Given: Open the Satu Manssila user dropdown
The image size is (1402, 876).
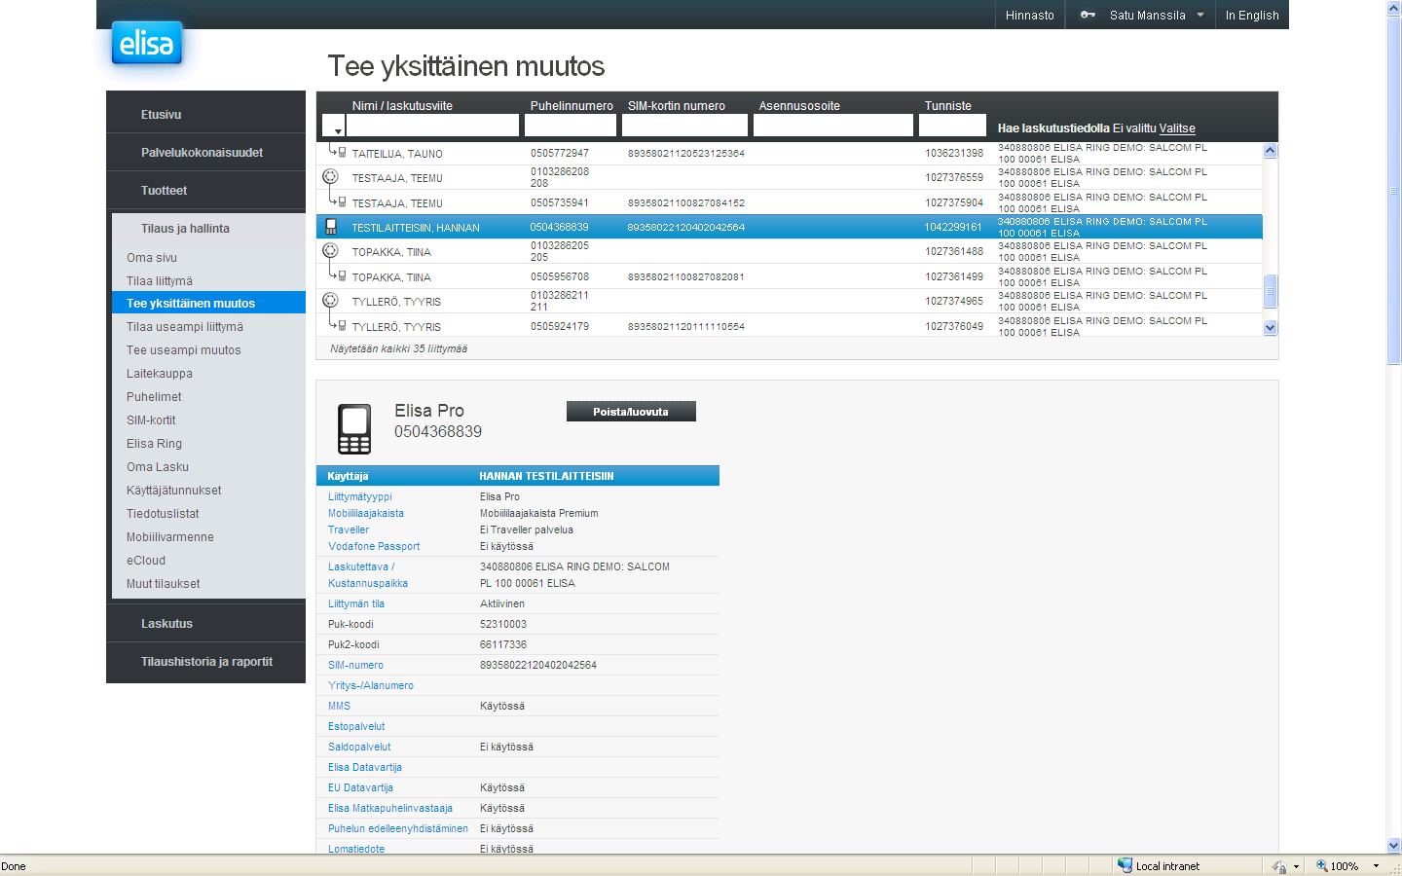Looking at the screenshot, I should [1200, 15].
